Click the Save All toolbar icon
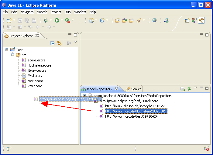 coord(27,20)
